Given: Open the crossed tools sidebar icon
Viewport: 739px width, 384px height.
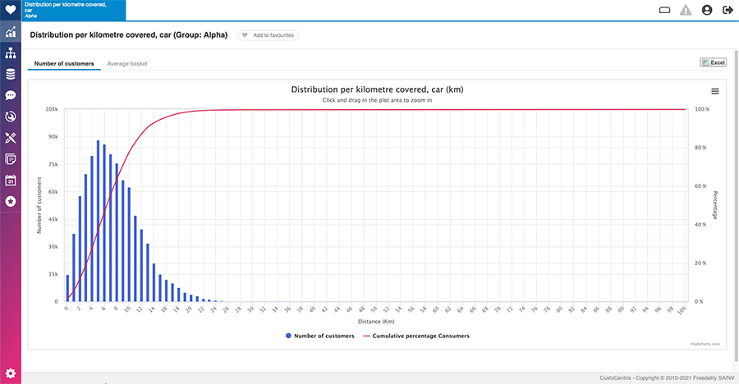Looking at the screenshot, I should point(11,138).
